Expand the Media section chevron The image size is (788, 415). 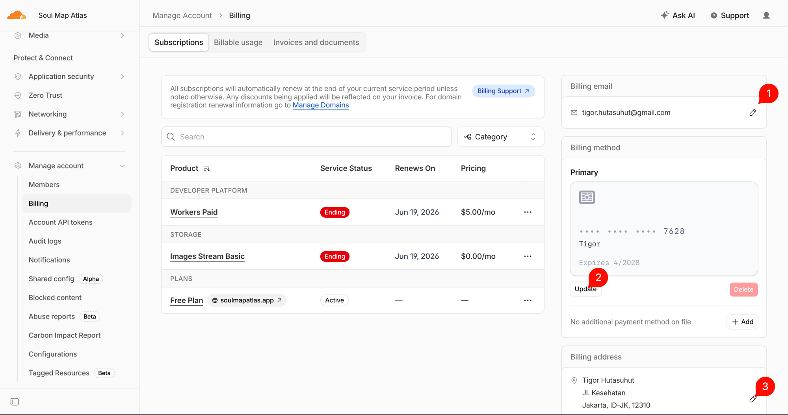point(123,35)
